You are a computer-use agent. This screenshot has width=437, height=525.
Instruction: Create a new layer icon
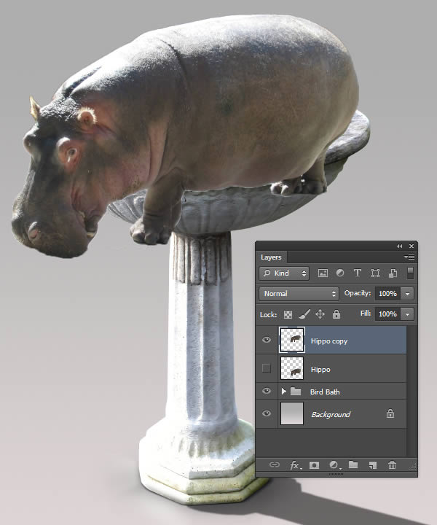(x=372, y=465)
